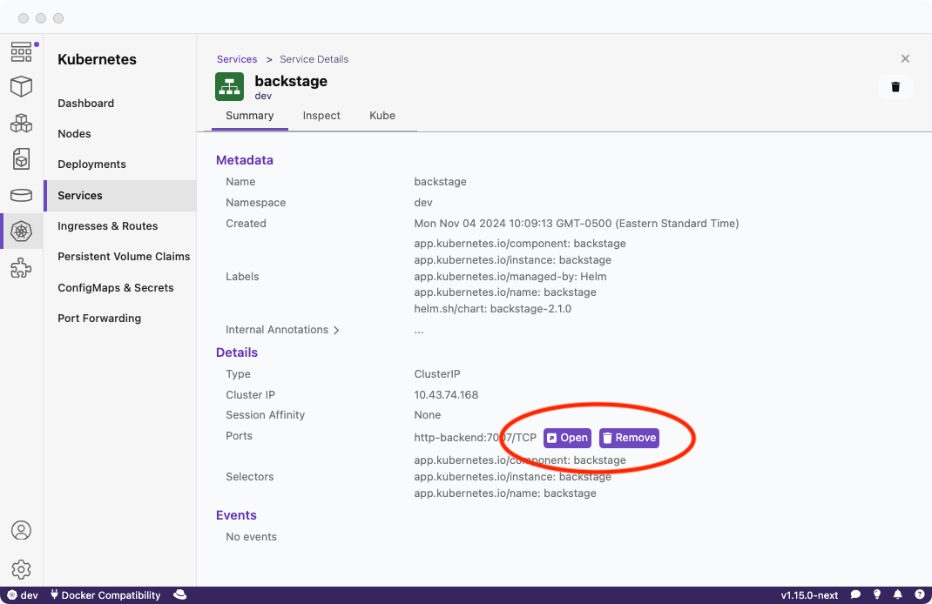Open the Volumes view icon
Viewport: 932px width, 604px height.
[x=21, y=195]
